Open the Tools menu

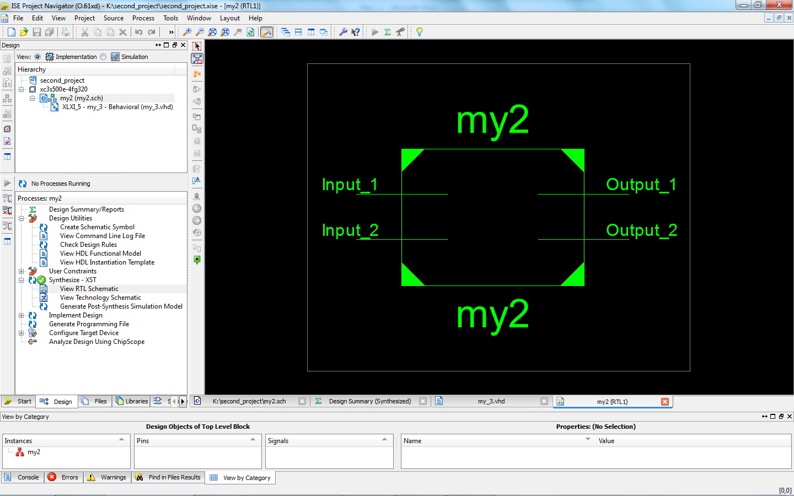(170, 18)
